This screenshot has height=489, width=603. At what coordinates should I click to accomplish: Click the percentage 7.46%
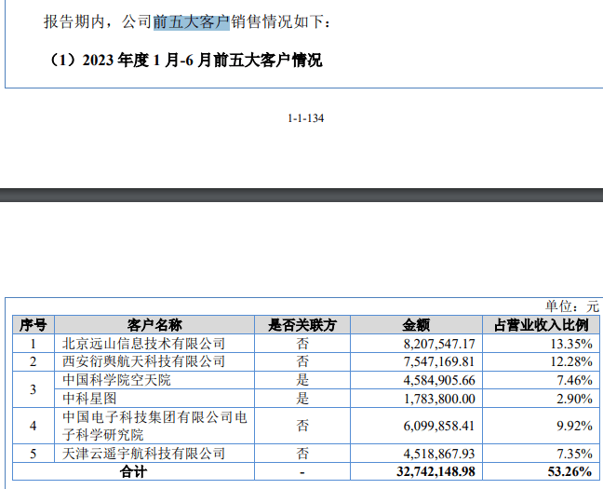pyautogui.click(x=574, y=380)
